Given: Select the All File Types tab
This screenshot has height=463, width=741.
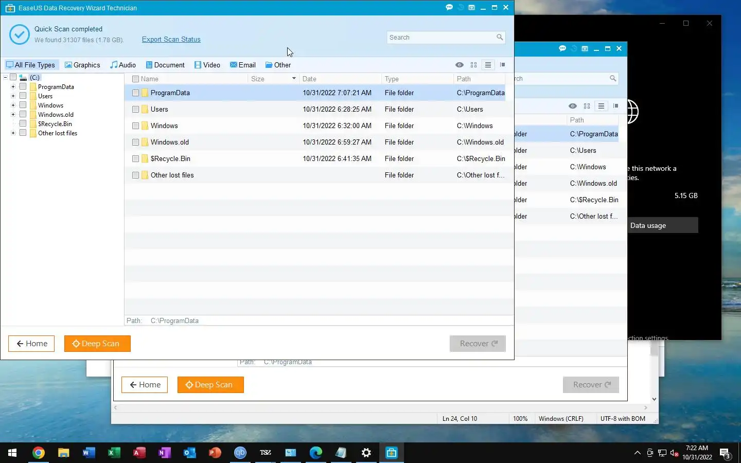Looking at the screenshot, I should [31, 65].
